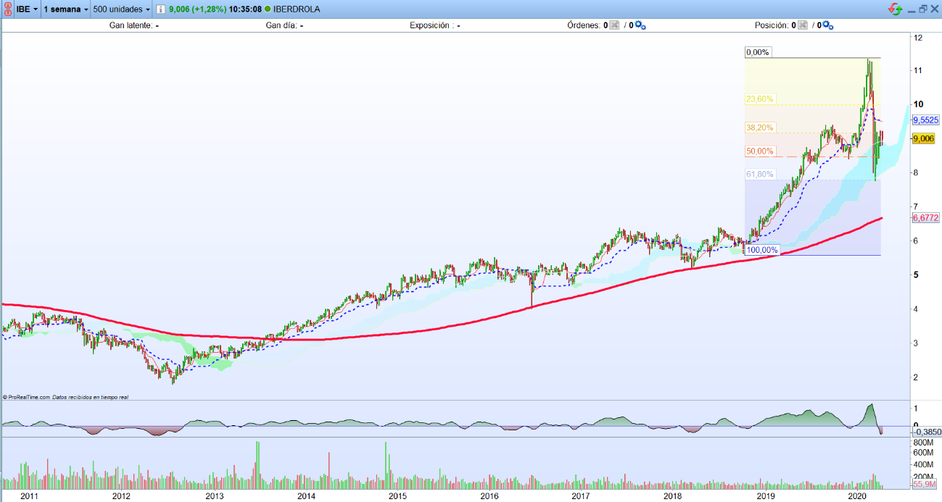Click the 2011 label on time axis
The image size is (942, 502).
(29, 496)
